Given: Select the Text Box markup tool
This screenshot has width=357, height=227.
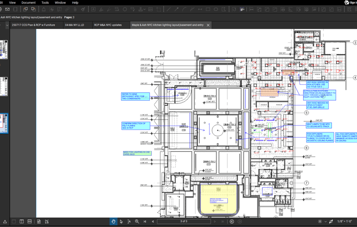Looking at the screenshot, I should [93, 9].
